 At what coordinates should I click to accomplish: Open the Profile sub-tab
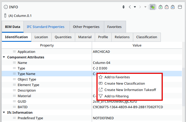pos(103,37)
